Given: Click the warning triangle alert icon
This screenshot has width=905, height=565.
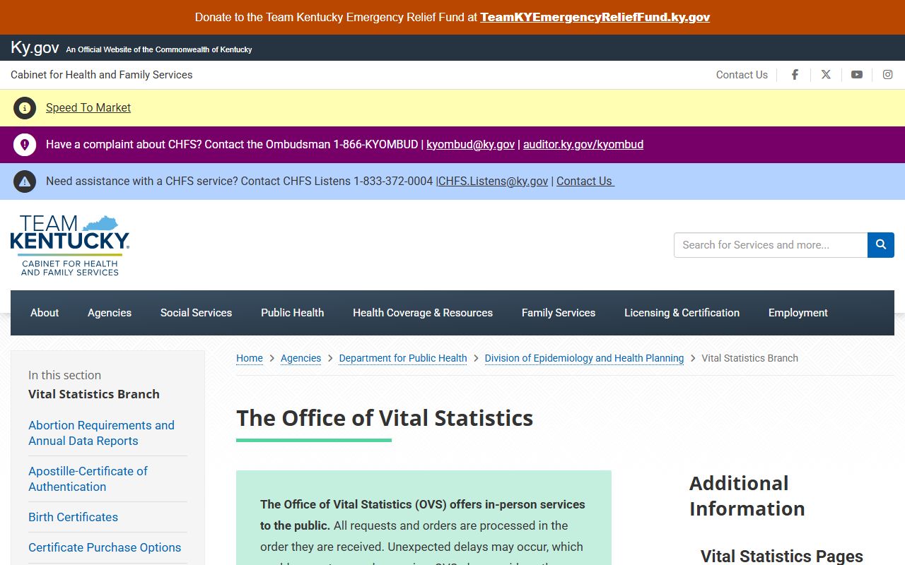Looking at the screenshot, I should 25,182.
